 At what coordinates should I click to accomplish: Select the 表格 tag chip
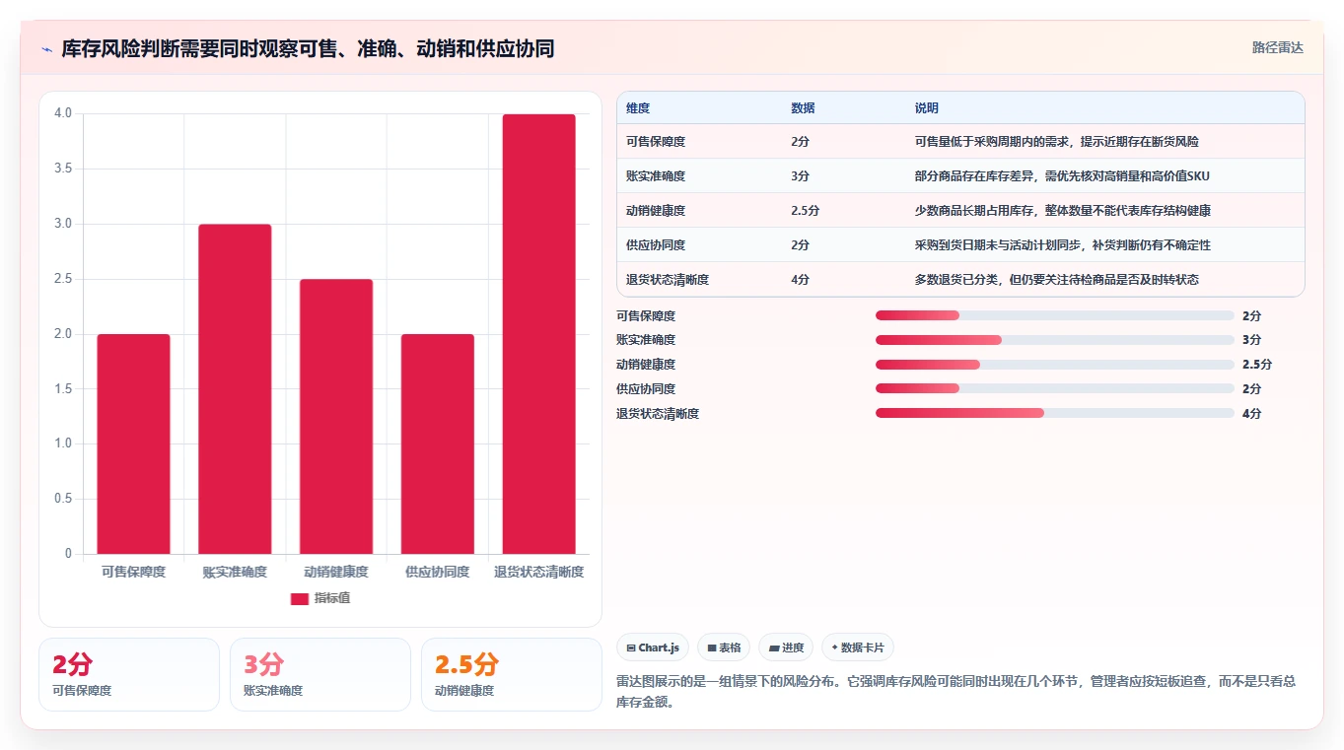[x=724, y=648]
